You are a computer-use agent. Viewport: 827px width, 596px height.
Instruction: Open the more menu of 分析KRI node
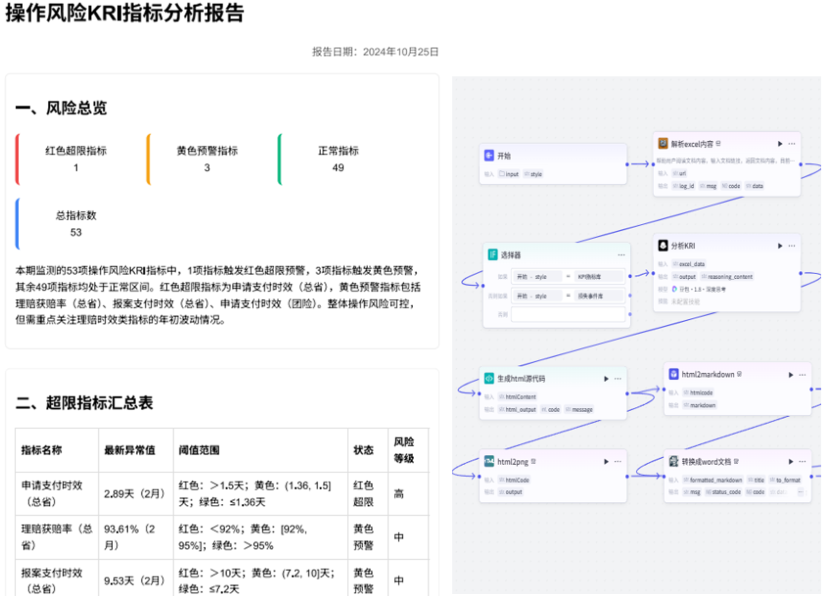tap(792, 246)
